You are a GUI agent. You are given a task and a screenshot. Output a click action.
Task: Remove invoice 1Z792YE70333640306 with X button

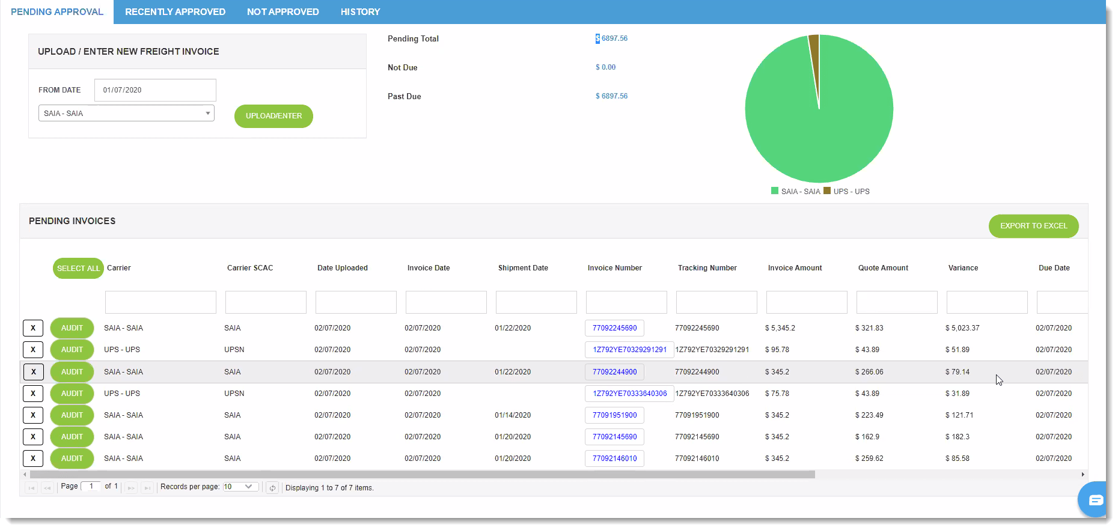33,394
